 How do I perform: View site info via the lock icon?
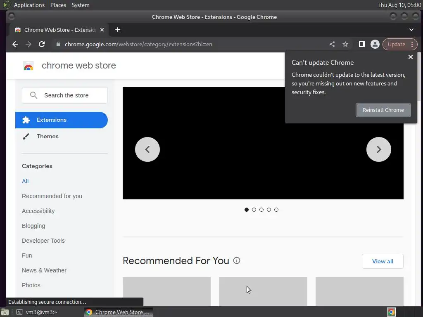click(x=58, y=44)
